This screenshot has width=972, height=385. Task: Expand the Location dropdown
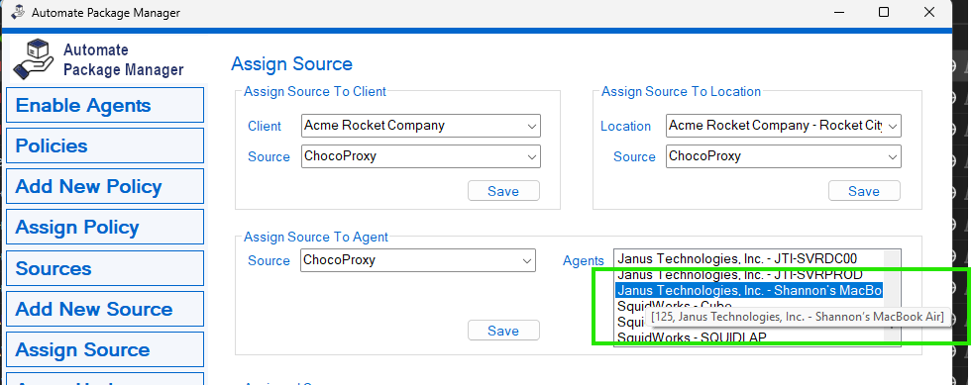784,126
